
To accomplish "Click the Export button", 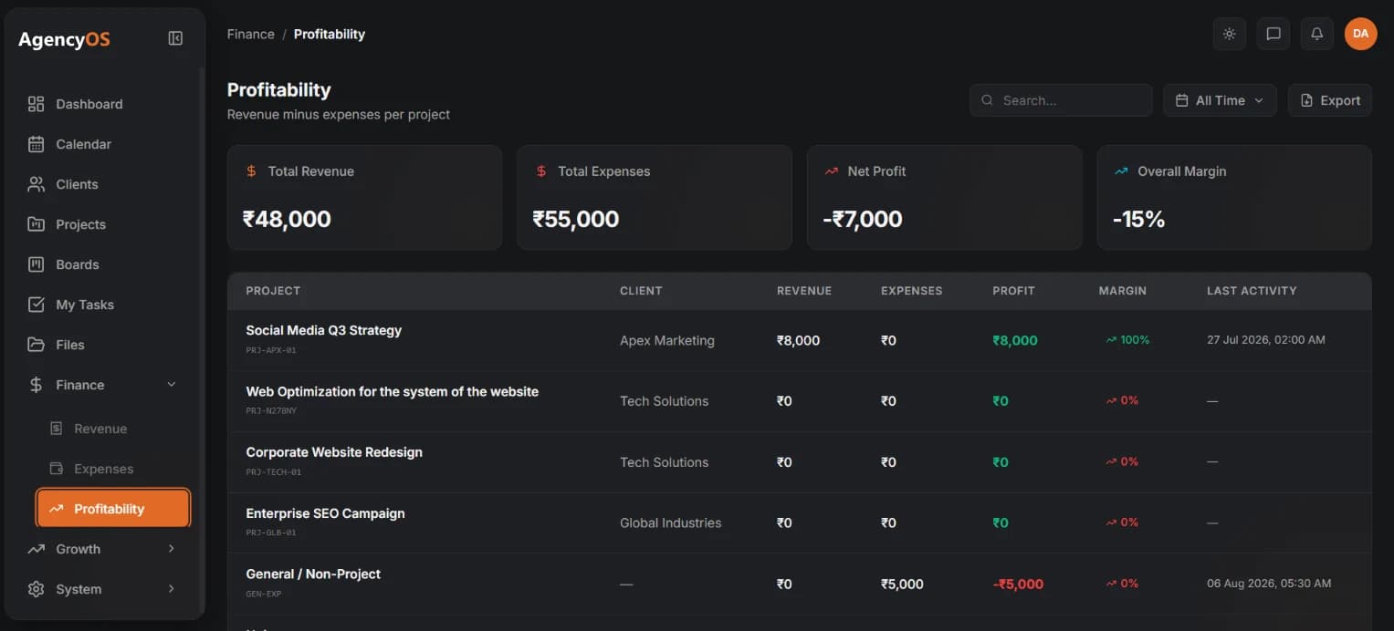I will click(x=1330, y=100).
